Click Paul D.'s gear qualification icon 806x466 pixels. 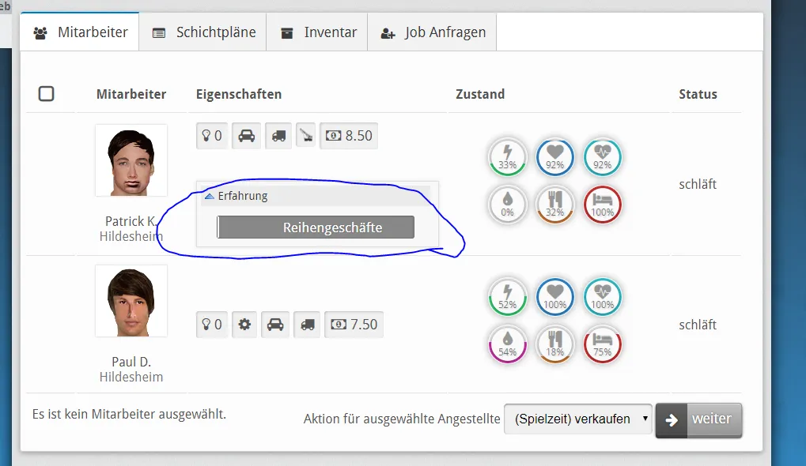[x=244, y=324]
